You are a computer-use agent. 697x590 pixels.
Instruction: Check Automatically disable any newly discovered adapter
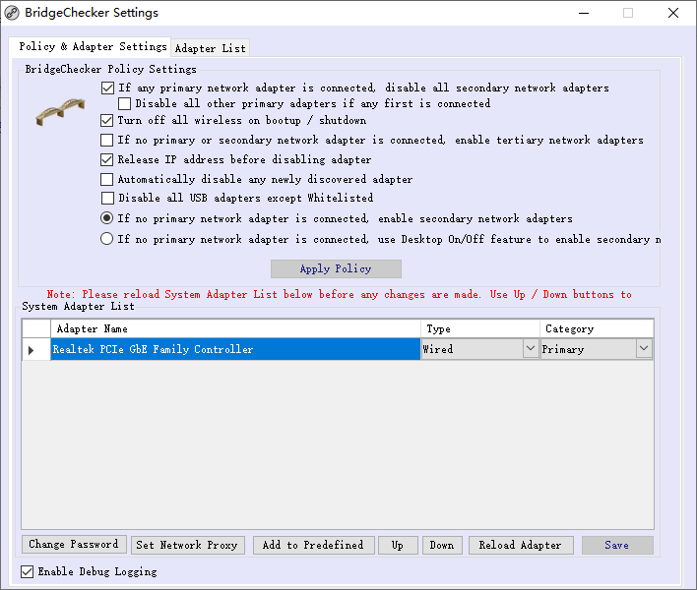[106, 179]
